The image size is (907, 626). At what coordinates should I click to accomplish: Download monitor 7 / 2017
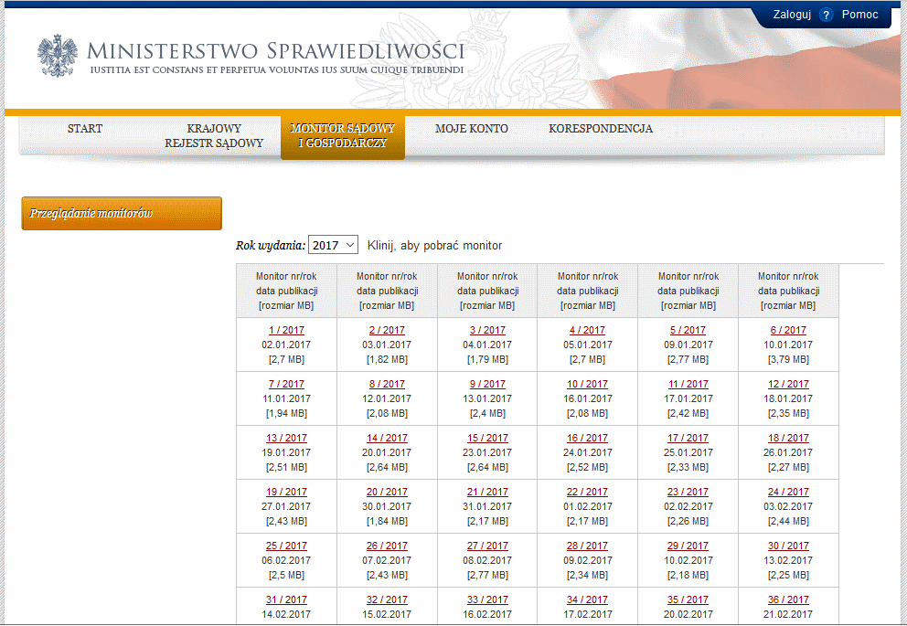(286, 384)
